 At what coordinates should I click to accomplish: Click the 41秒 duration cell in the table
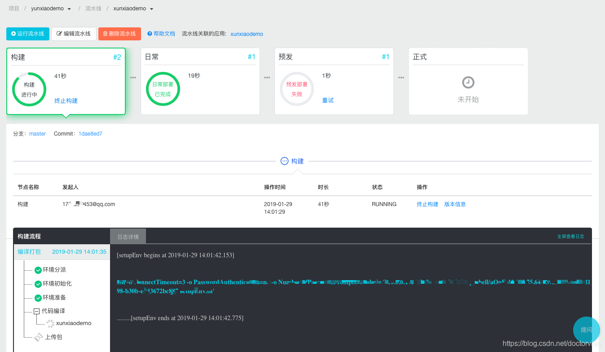323,204
